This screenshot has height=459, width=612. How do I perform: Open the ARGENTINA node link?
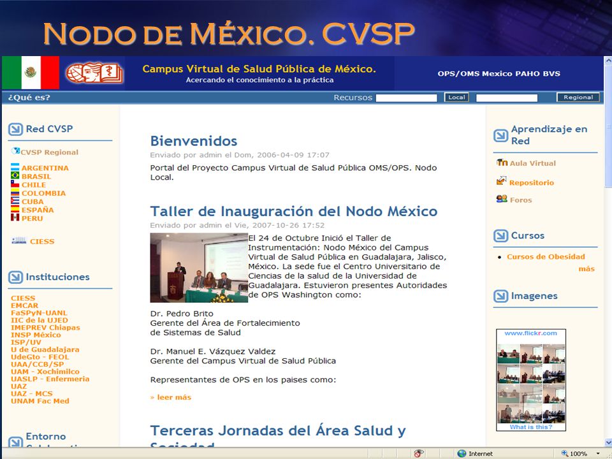[x=45, y=168]
